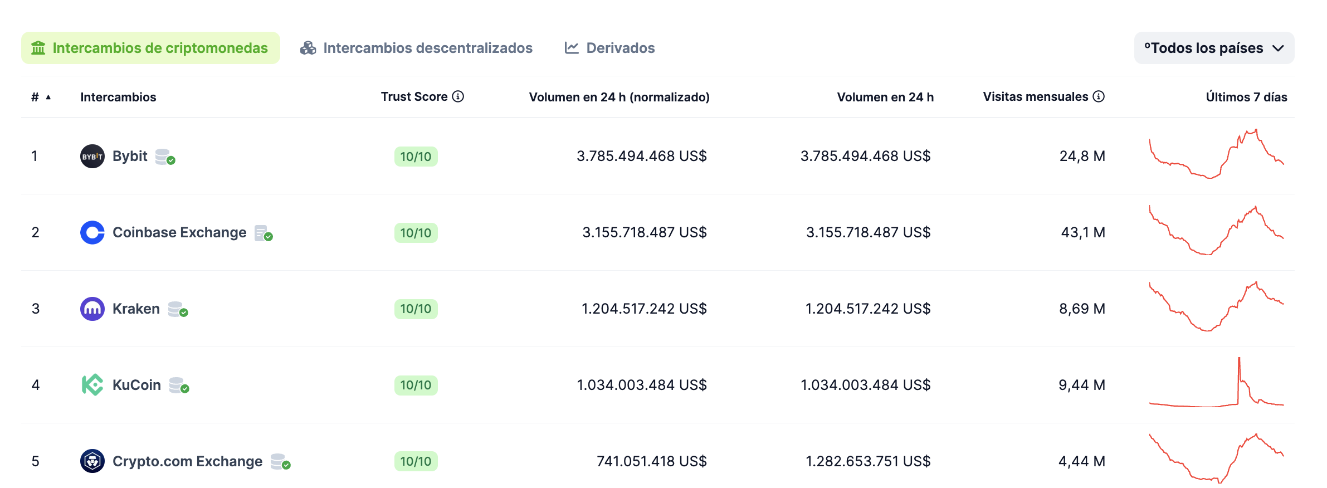Show the Visitas mensuales info tooltip icon
The height and width of the screenshot is (488, 1327).
tap(1099, 96)
